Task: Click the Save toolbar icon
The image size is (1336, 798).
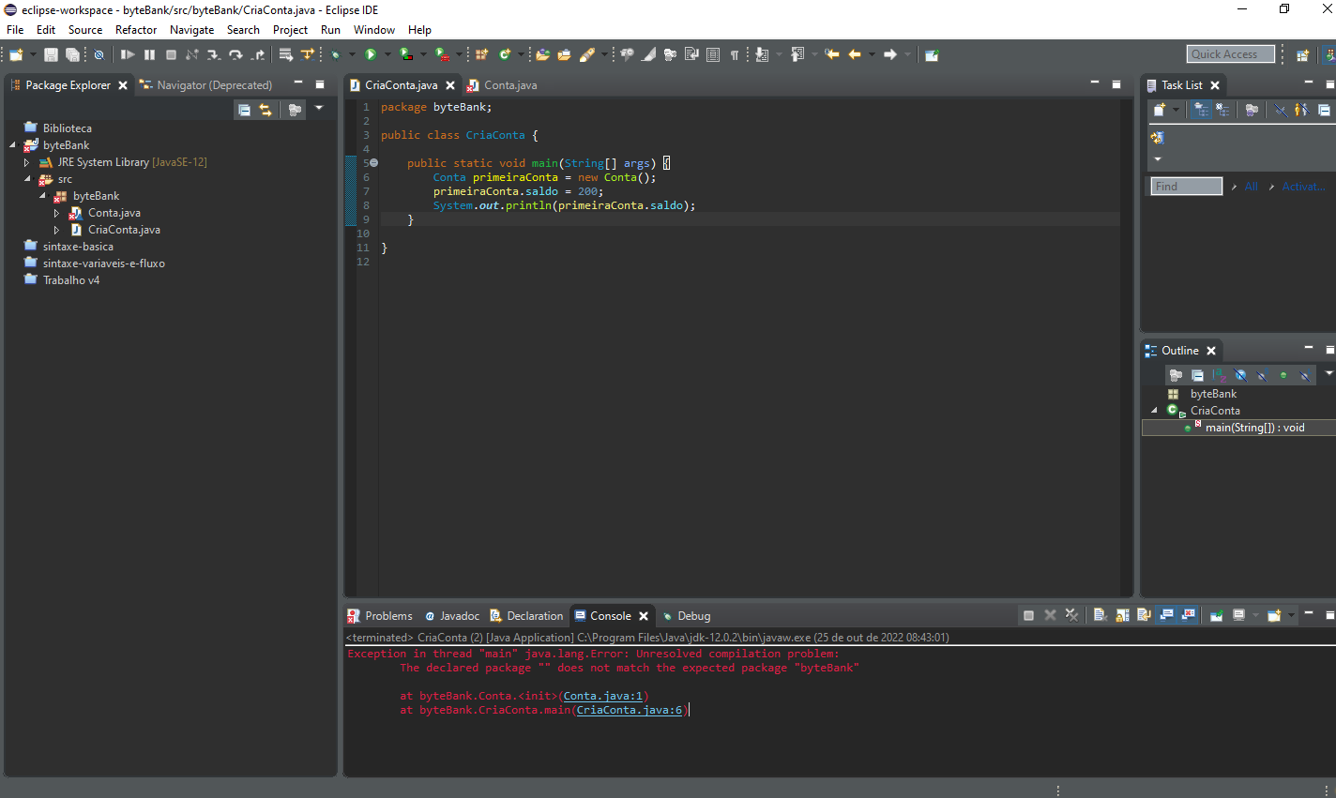Action: 51,54
